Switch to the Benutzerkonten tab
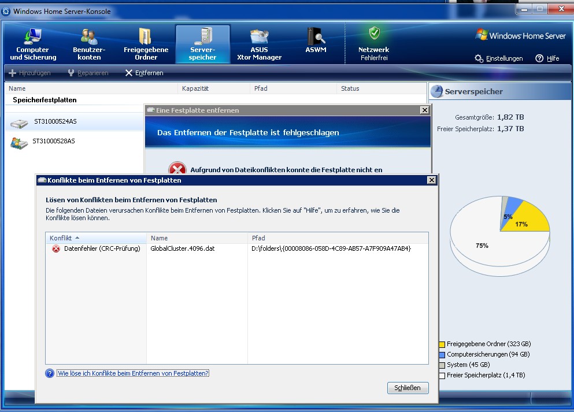Viewport: 574px width, 412px height. 89,44
